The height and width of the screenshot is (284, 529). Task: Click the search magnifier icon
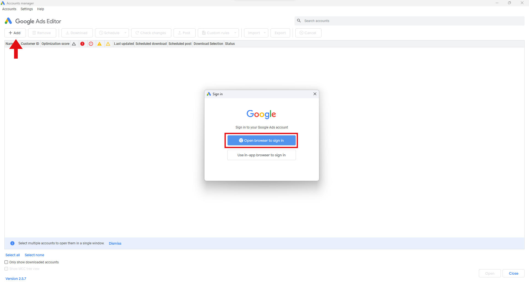299,21
